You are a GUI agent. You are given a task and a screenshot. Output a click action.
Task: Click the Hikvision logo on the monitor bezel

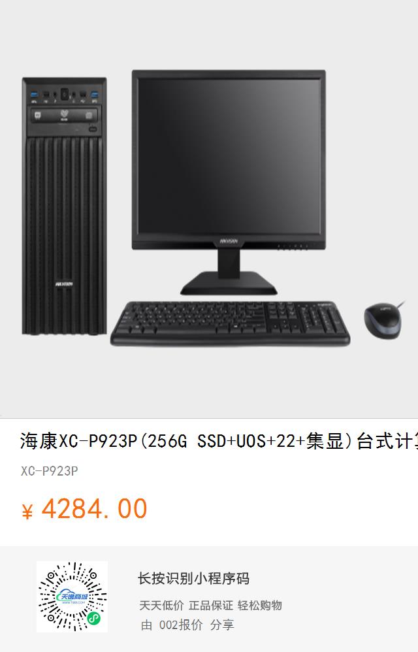(x=229, y=241)
